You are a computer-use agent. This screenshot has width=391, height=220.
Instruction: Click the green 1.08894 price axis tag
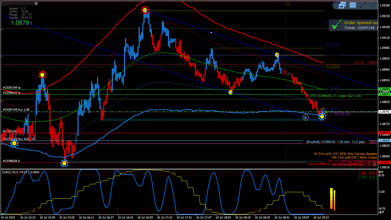coord(385,89)
